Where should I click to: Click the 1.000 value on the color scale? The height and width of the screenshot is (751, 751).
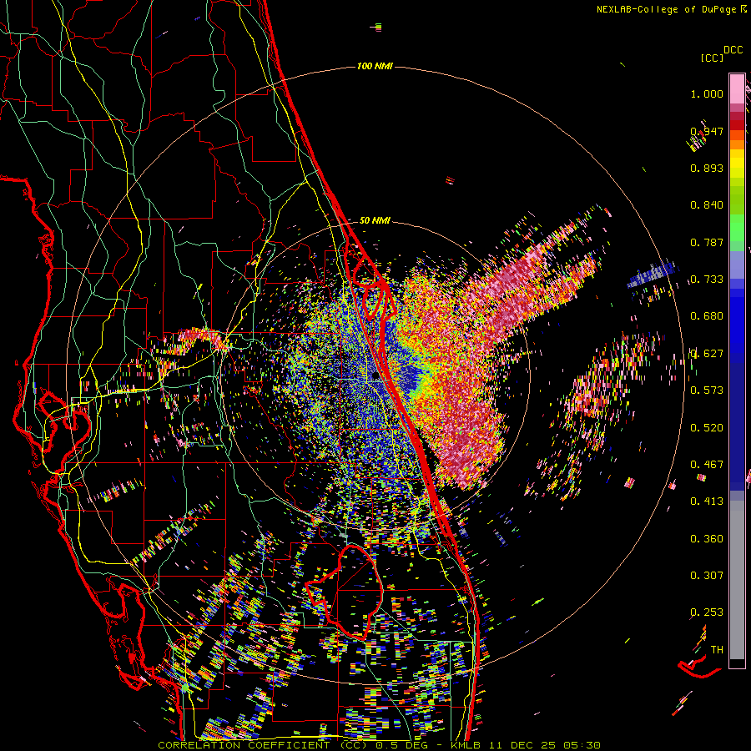coord(707,93)
